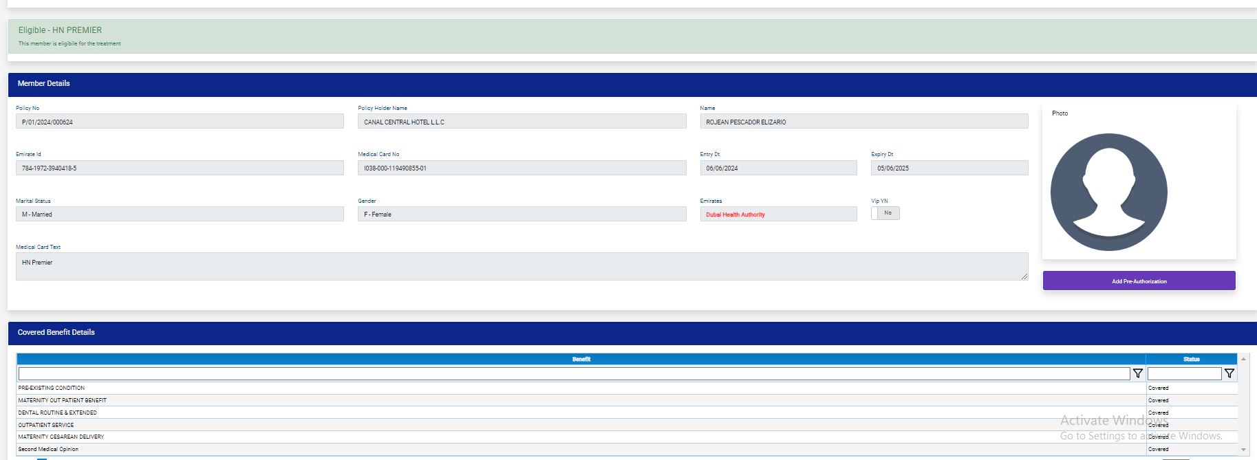Click the Name field with ROJEAN PESCADOR ELIZARIO
The width and height of the screenshot is (1257, 460).
coord(864,122)
